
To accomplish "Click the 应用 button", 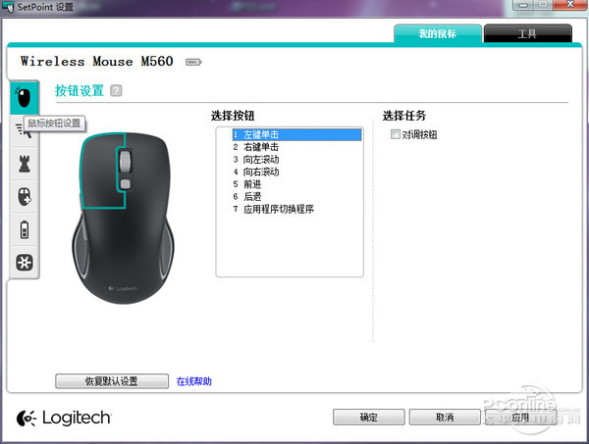I will tap(520, 417).
